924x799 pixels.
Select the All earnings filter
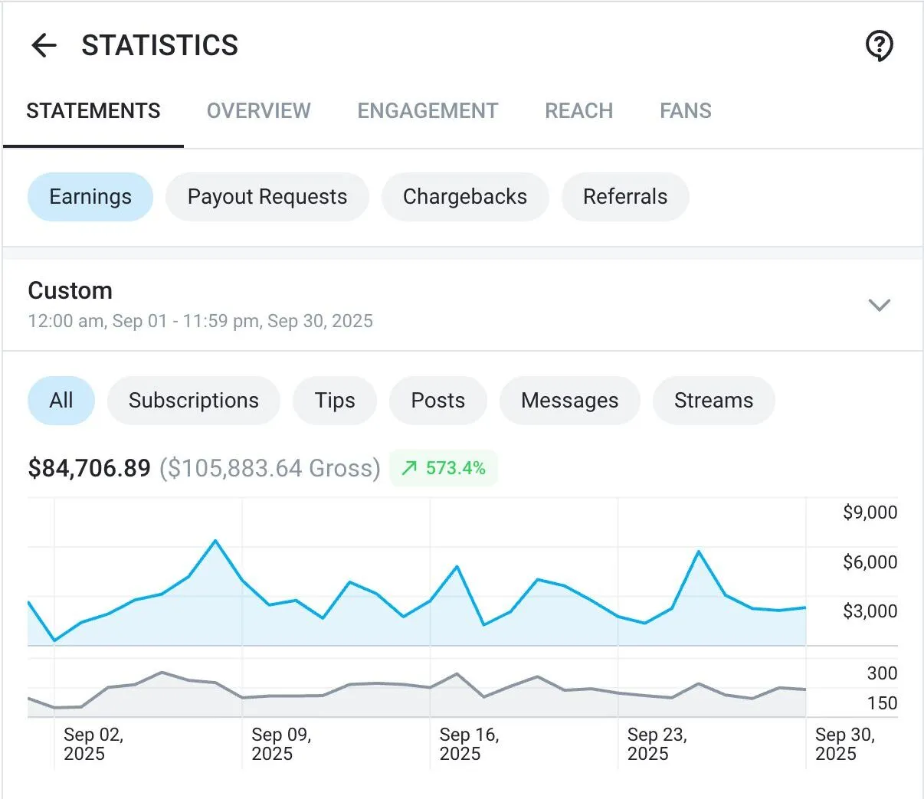point(61,400)
